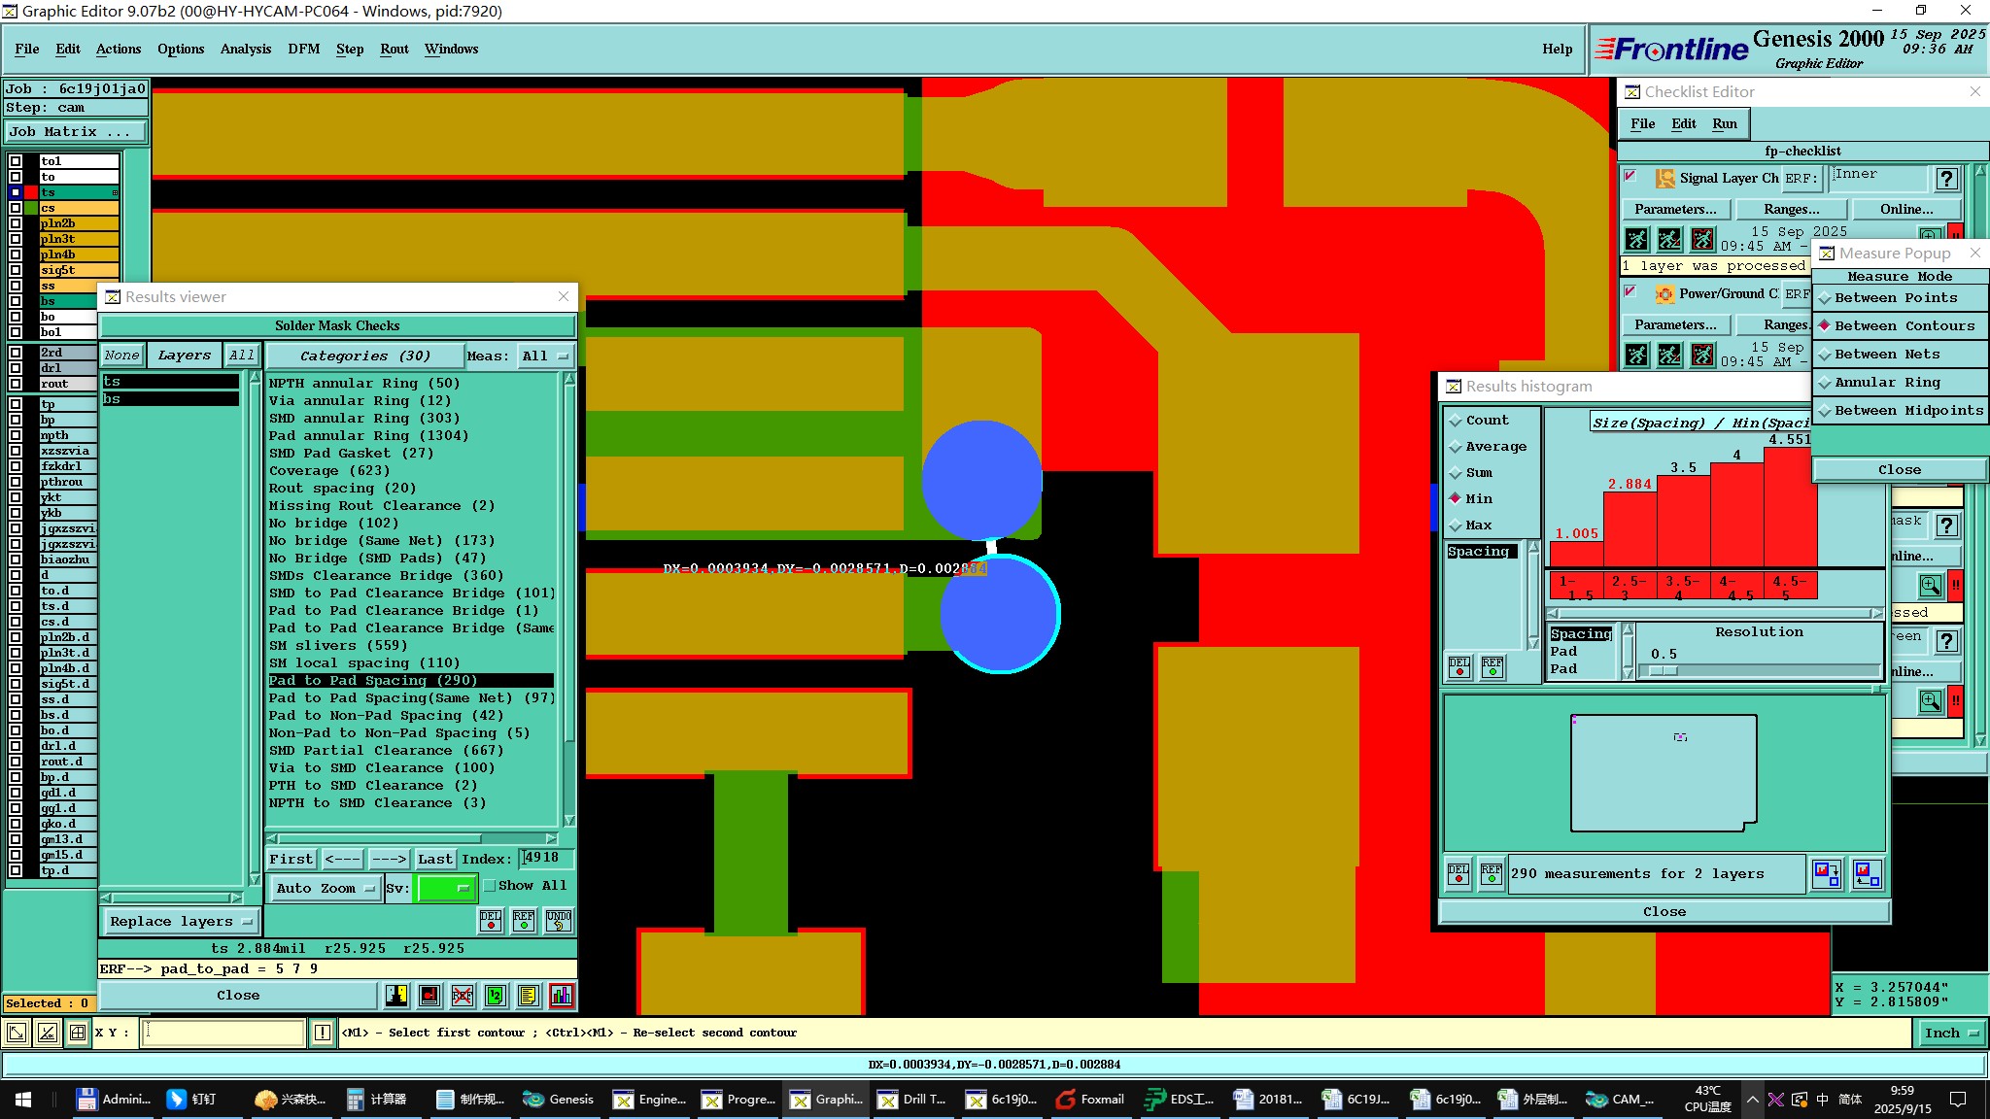Click the green numbered page icon
The height and width of the screenshot is (1119, 1990).
(496, 996)
